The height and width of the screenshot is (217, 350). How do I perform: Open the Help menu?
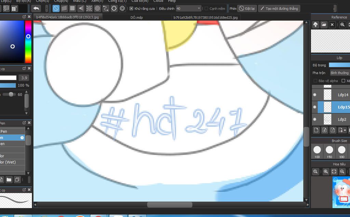tap(172, 1)
